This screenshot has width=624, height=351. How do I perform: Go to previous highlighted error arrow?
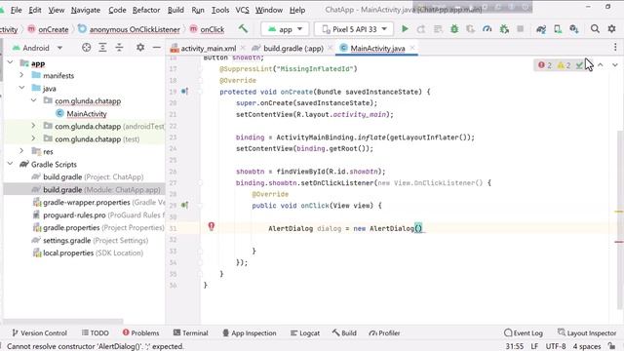601,65
